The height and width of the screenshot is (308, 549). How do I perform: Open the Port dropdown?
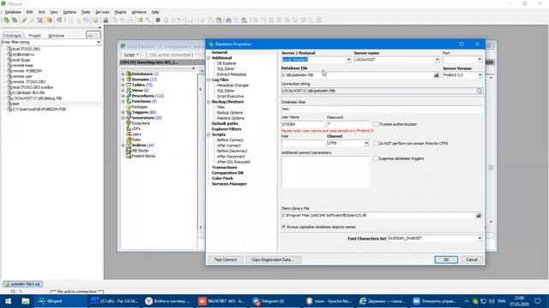(480, 60)
